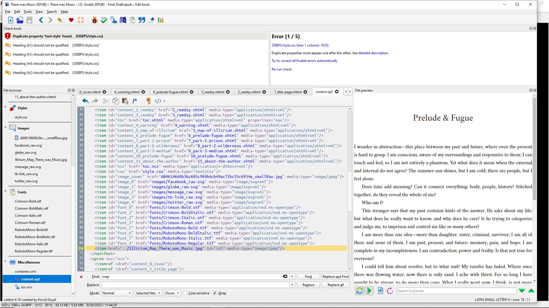Open the Tools menu
Viewport: 549px width, 308px height.
(27, 12)
